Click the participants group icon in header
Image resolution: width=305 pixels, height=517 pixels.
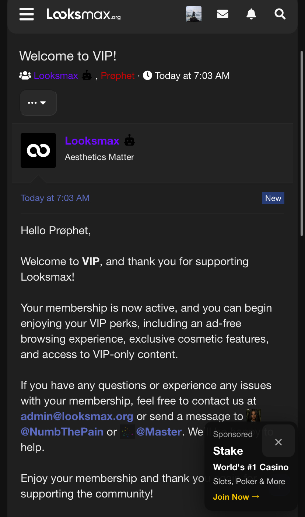click(25, 76)
